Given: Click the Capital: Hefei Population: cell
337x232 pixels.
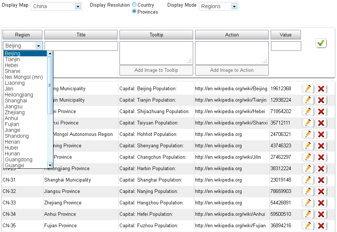Looking at the screenshot, I should point(146,214).
